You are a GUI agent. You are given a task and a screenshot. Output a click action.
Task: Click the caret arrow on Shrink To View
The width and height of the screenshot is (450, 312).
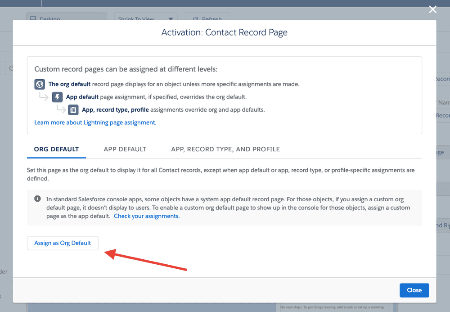[170, 19]
